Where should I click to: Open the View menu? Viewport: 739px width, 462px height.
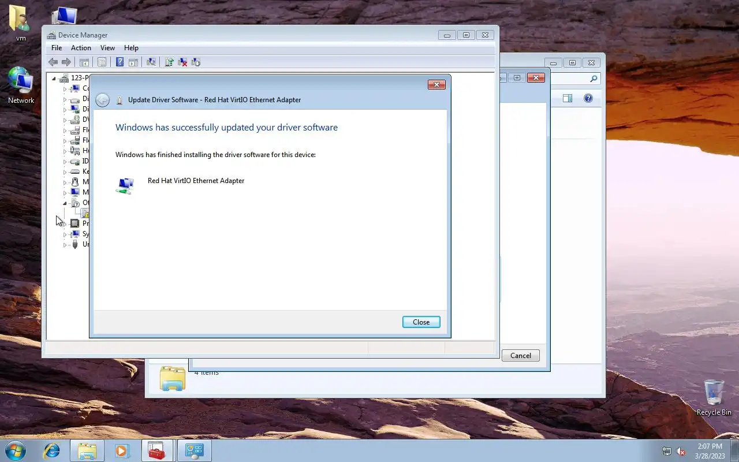click(107, 48)
